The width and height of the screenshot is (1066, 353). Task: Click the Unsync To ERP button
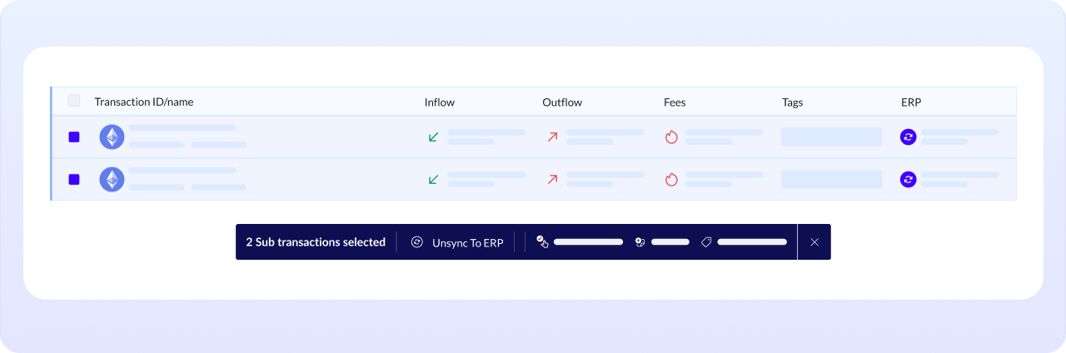(458, 242)
